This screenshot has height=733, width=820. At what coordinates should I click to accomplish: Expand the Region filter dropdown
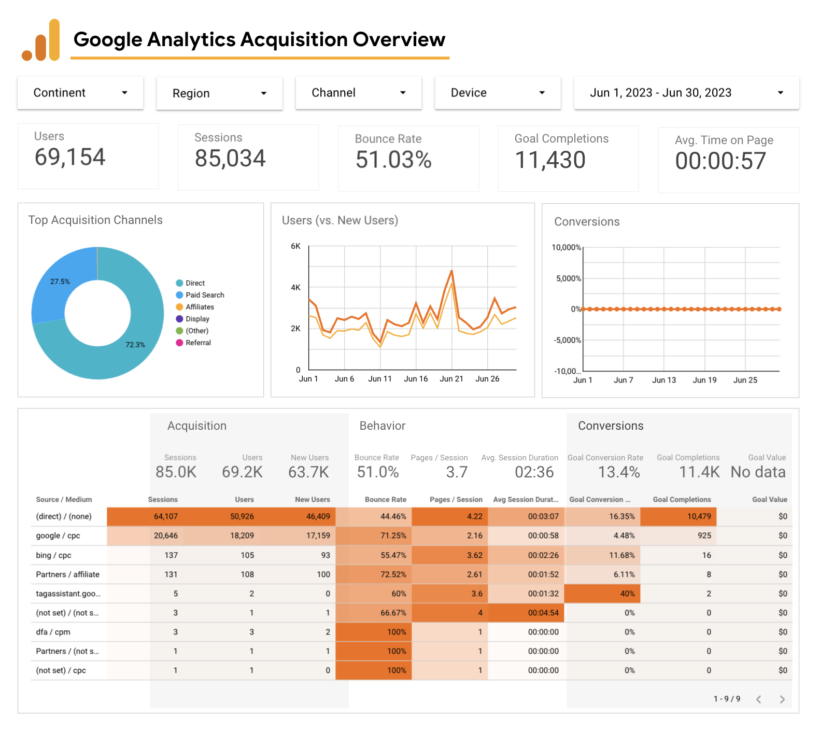pyautogui.click(x=219, y=93)
